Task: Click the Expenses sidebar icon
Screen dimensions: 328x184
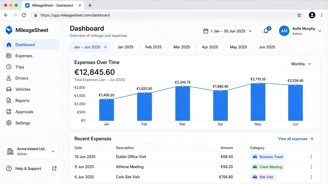Action: point(9,56)
